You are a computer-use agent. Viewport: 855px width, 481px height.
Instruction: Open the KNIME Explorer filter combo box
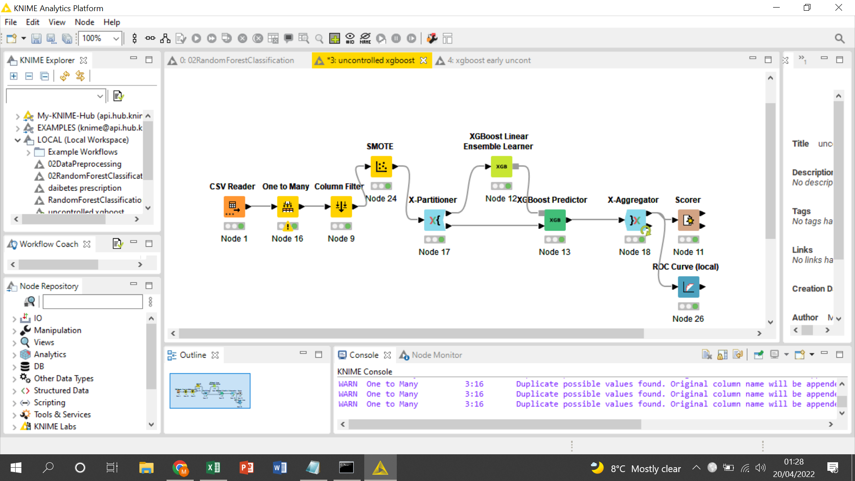point(56,96)
